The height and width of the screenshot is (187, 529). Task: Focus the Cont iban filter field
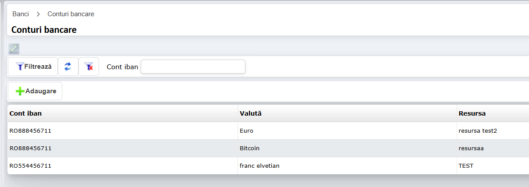click(193, 67)
